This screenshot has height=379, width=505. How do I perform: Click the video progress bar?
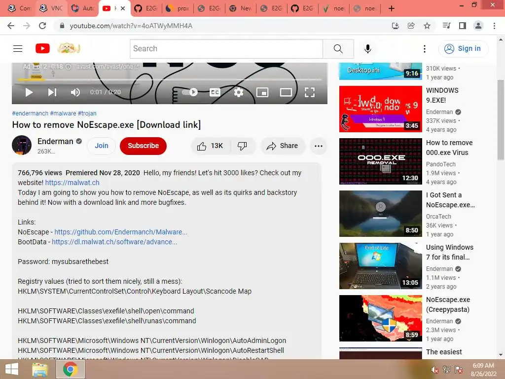point(170,79)
